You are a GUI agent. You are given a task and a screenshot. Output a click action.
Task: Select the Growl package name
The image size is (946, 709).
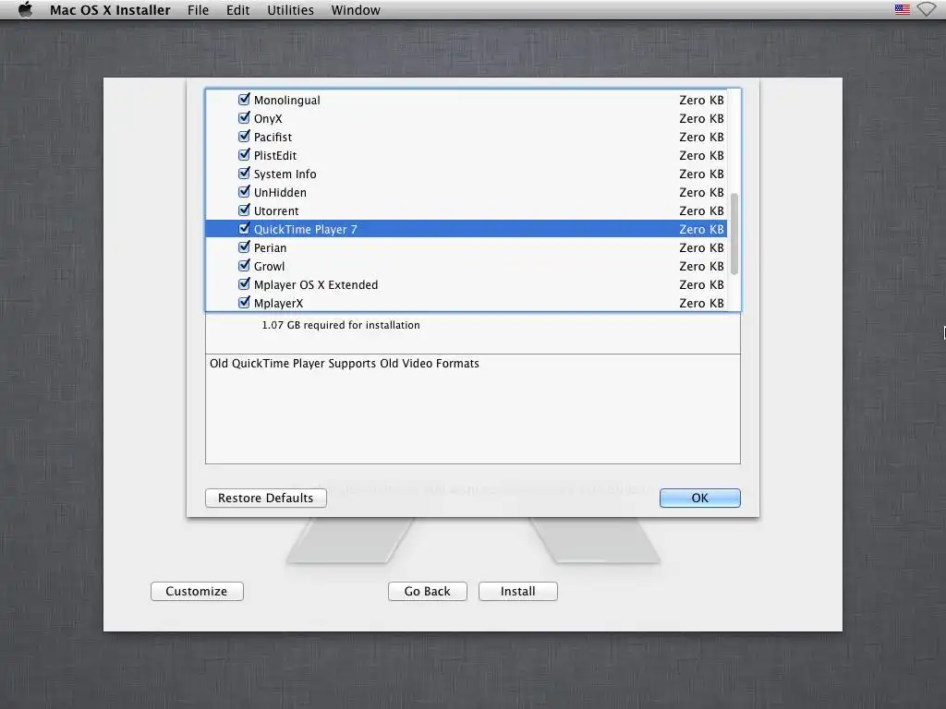point(269,267)
